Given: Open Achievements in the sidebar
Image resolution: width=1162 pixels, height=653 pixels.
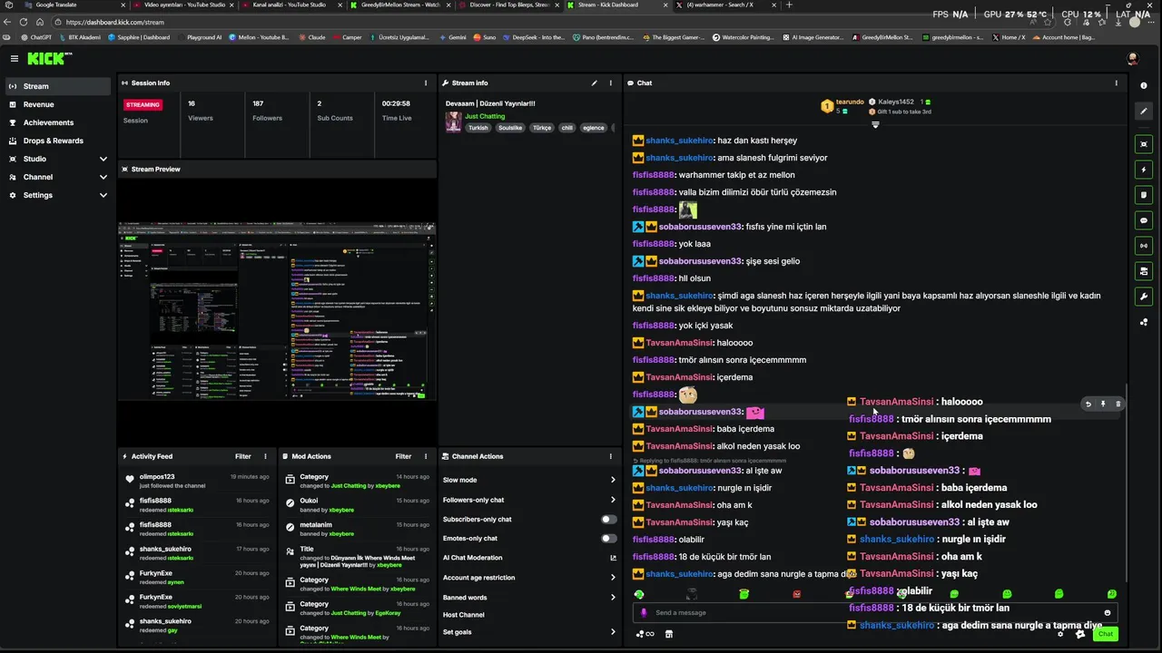Looking at the screenshot, I should point(58,122).
